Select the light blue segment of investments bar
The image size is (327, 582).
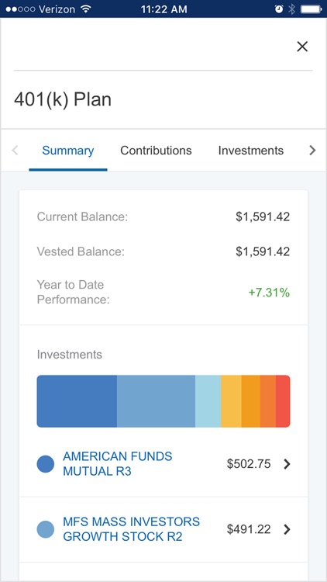click(x=208, y=401)
